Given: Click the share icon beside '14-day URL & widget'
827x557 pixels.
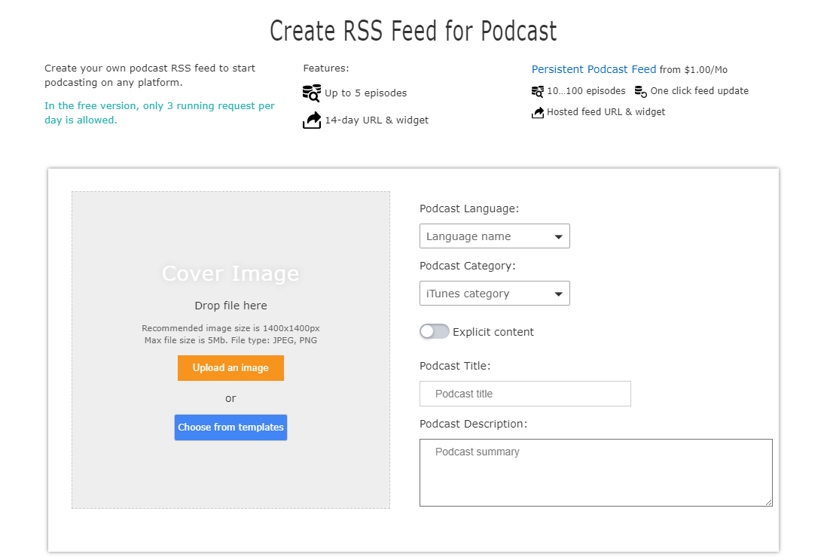Looking at the screenshot, I should point(311,120).
